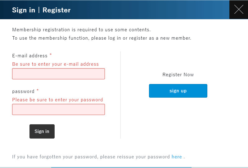Viewport: 248px width, 168px height.
Task: Click the blue sign up button
Action: click(x=178, y=91)
